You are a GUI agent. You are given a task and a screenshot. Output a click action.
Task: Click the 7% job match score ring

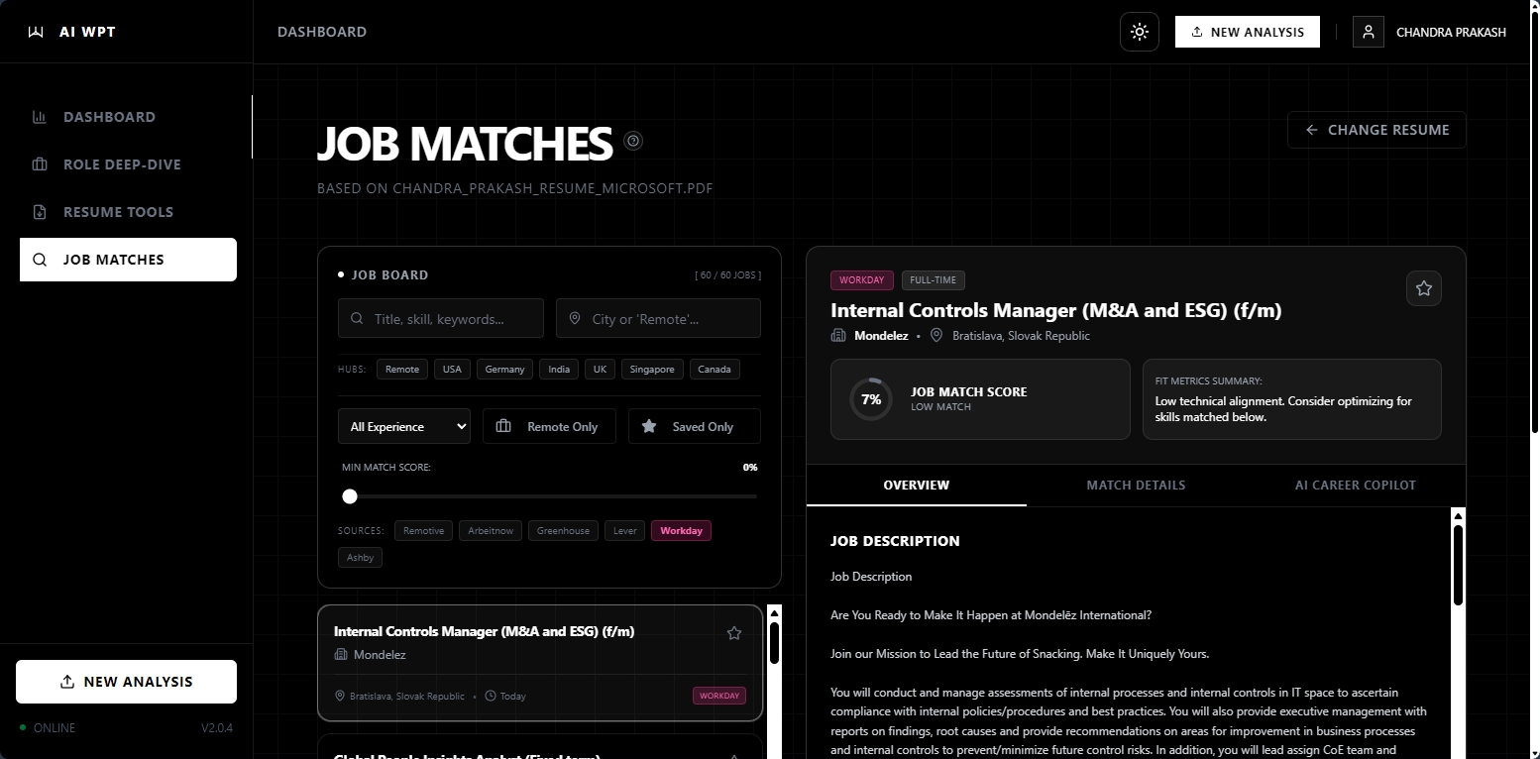[x=871, y=399]
